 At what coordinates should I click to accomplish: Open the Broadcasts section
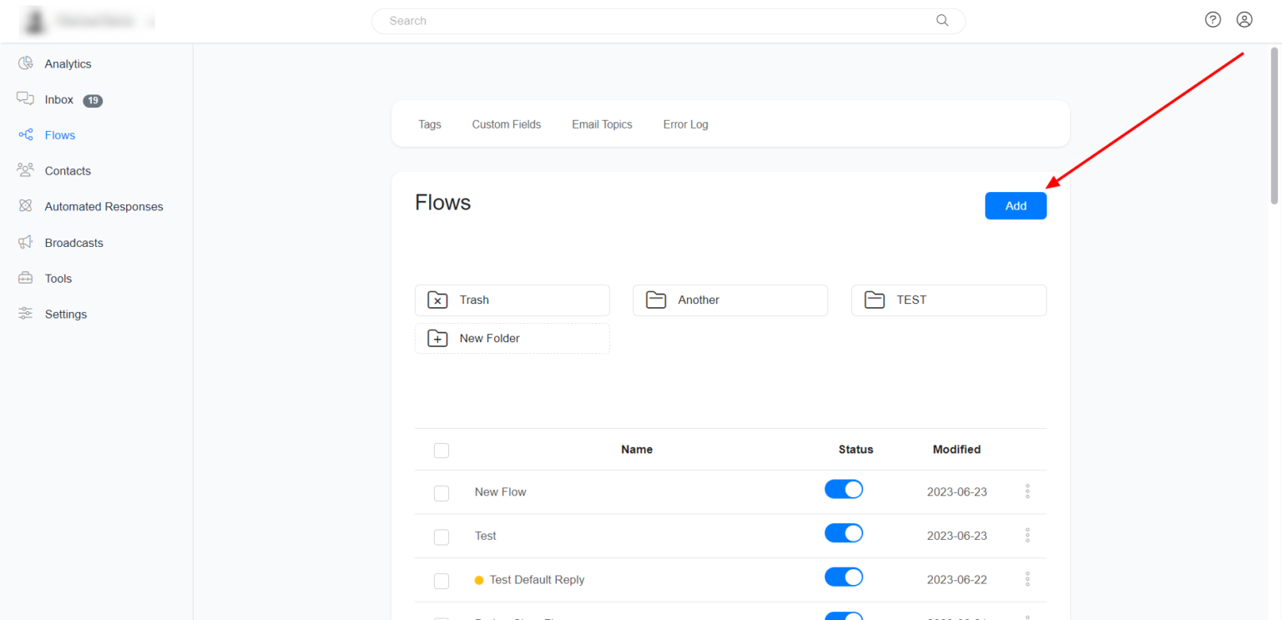[x=72, y=242]
